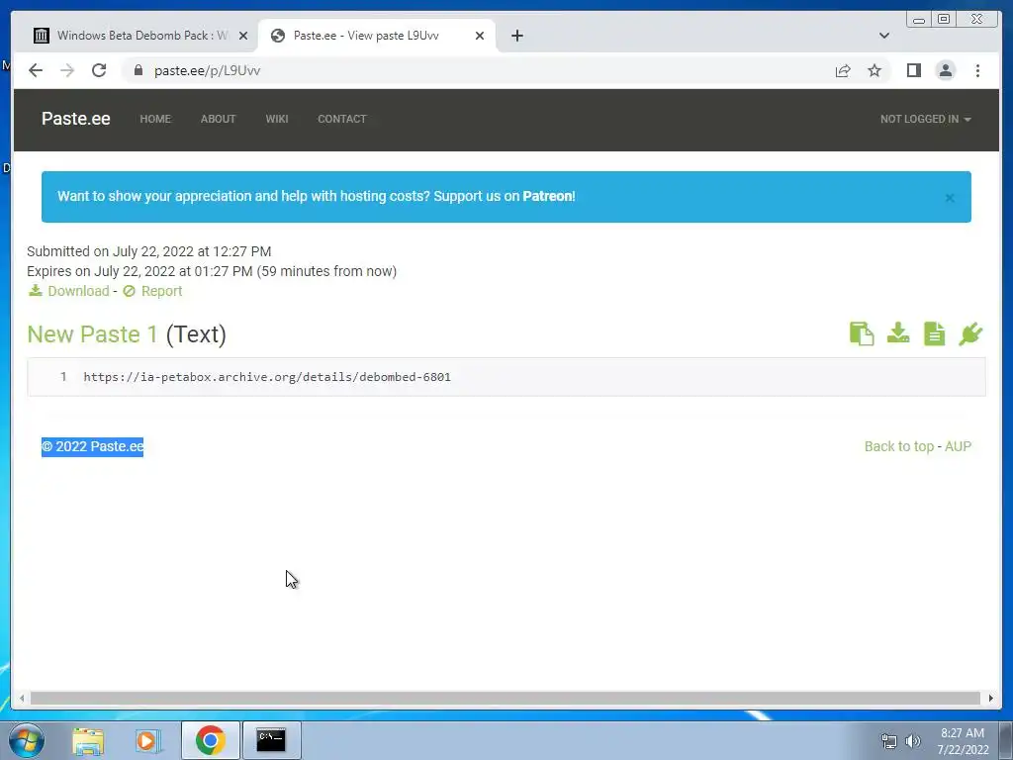The image size is (1013, 760).
Task: Open Chrome three-dot menu
Action: (x=977, y=70)
